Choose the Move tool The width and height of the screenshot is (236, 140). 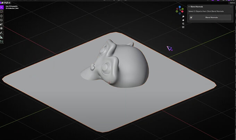pos(1,16)
